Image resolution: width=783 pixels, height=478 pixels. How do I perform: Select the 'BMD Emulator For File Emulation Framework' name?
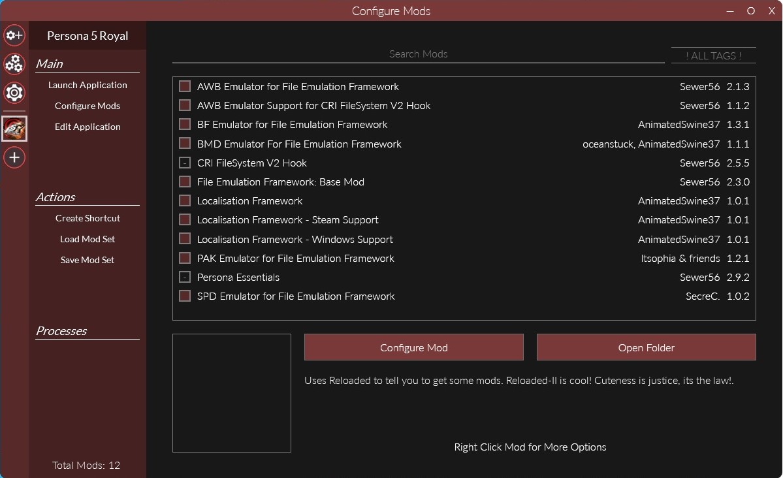tap(299, 144)
